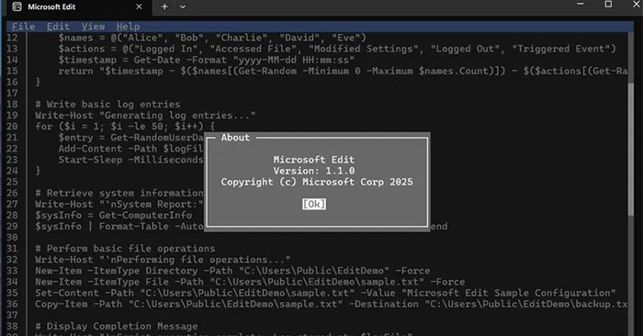
Task: Click the '$names = @("Alice"' line
Action: [212, 38]
